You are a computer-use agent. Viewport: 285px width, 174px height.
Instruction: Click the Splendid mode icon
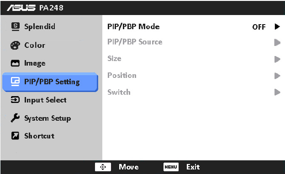point(15,26)
